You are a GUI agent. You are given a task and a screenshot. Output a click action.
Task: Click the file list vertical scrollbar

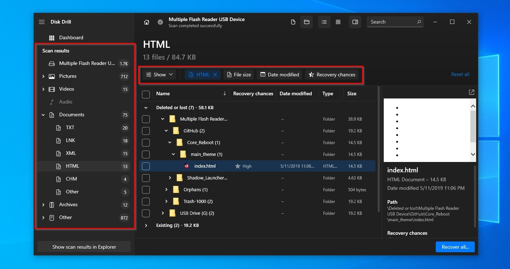[x=378, y=150]
